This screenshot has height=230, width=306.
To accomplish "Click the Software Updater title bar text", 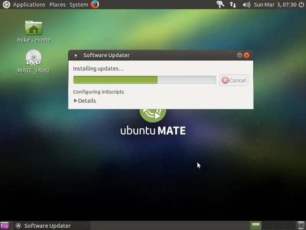I will (x=106, y=55).
